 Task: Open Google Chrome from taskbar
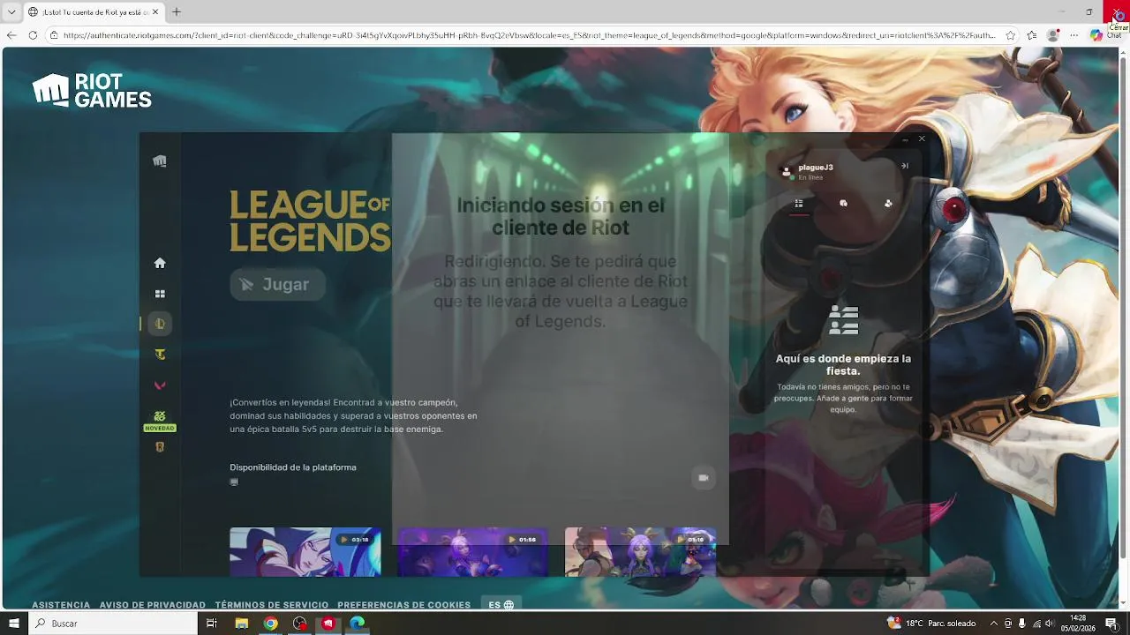click(271, 624)
